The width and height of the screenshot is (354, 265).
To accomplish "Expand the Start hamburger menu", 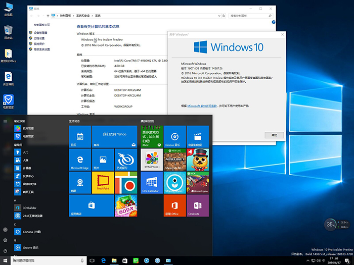I will pos(5,121).
